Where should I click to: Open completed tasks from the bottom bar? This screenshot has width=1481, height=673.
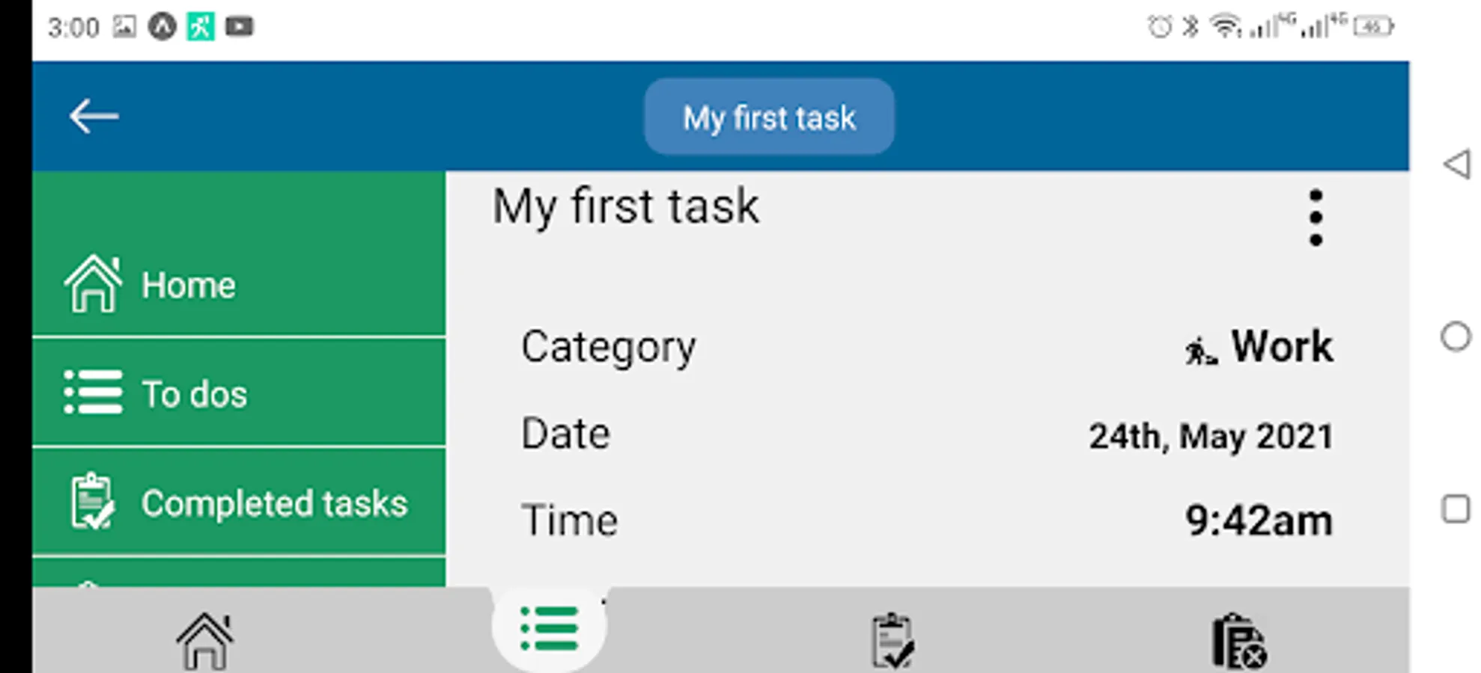pyautogui.click(x=892, y=640)
